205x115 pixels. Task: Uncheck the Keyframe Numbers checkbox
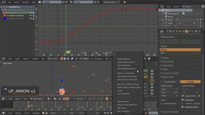pos(183,107)
